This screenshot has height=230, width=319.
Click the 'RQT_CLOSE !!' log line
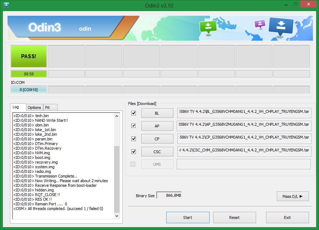pos(37,195)
